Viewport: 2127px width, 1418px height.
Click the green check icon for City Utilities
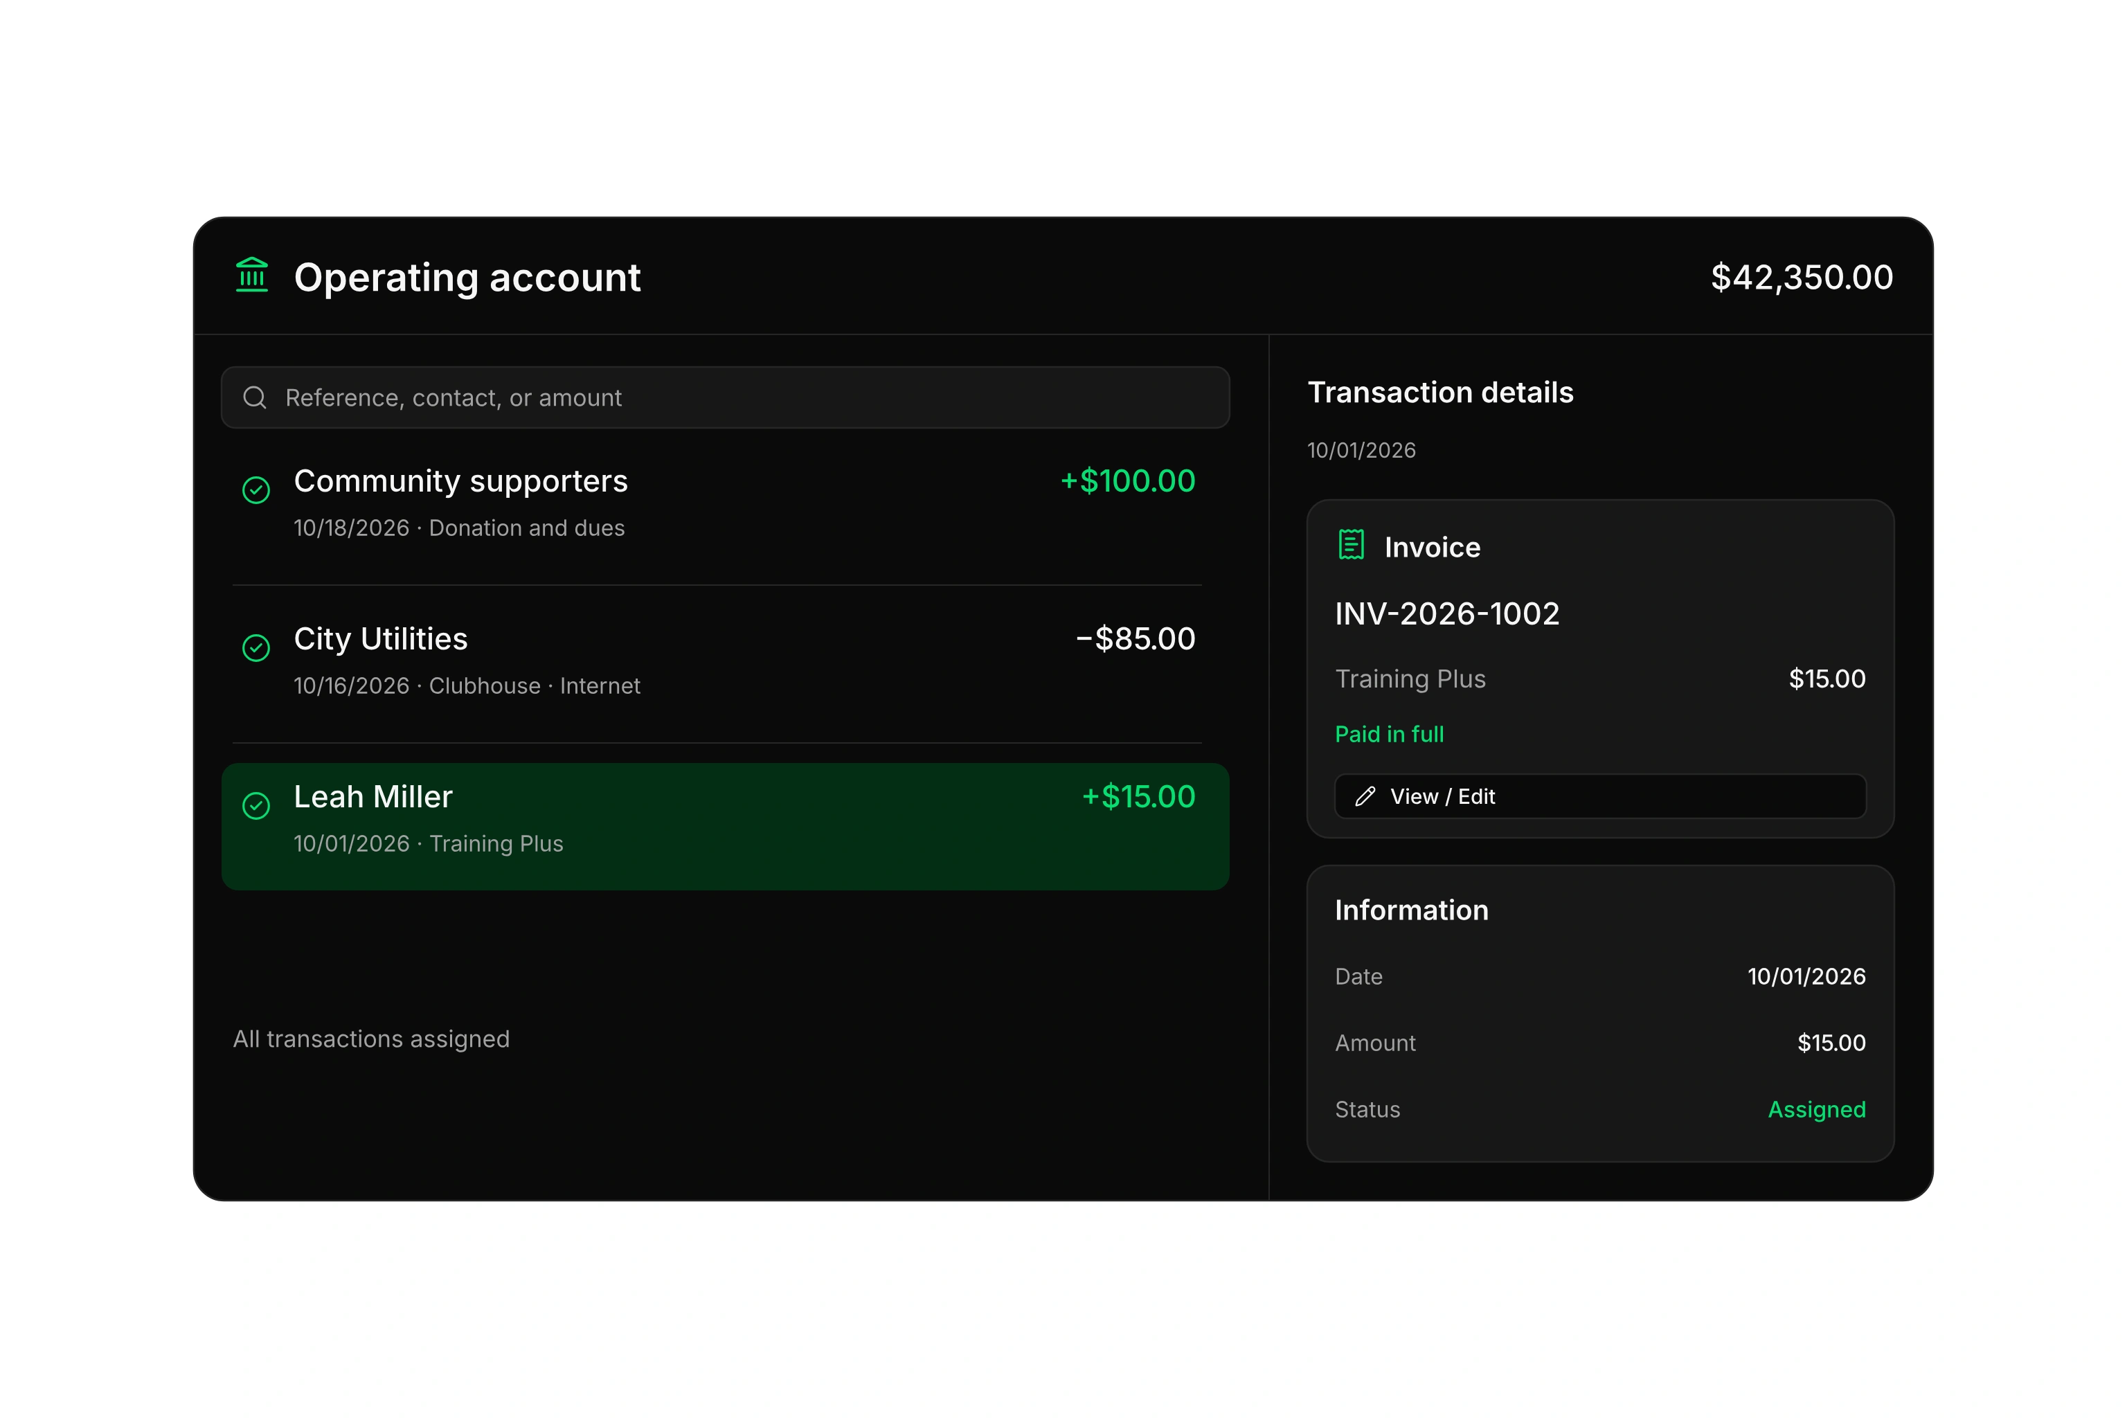[x=256, y=647]
